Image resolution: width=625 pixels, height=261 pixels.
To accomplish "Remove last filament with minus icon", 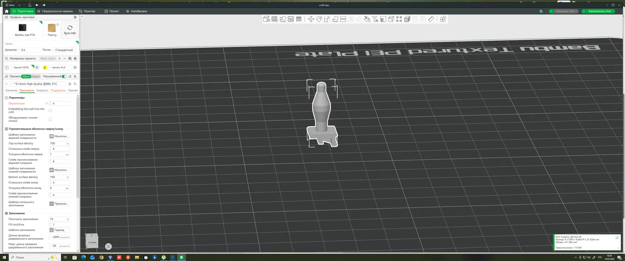I will tap(64, 59).
